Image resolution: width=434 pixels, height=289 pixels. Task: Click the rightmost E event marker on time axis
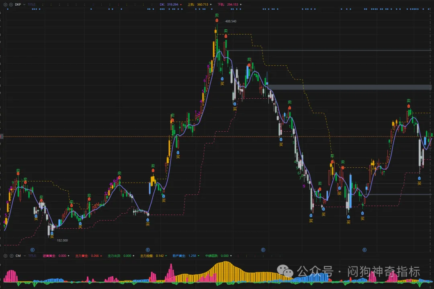[364, 250]
